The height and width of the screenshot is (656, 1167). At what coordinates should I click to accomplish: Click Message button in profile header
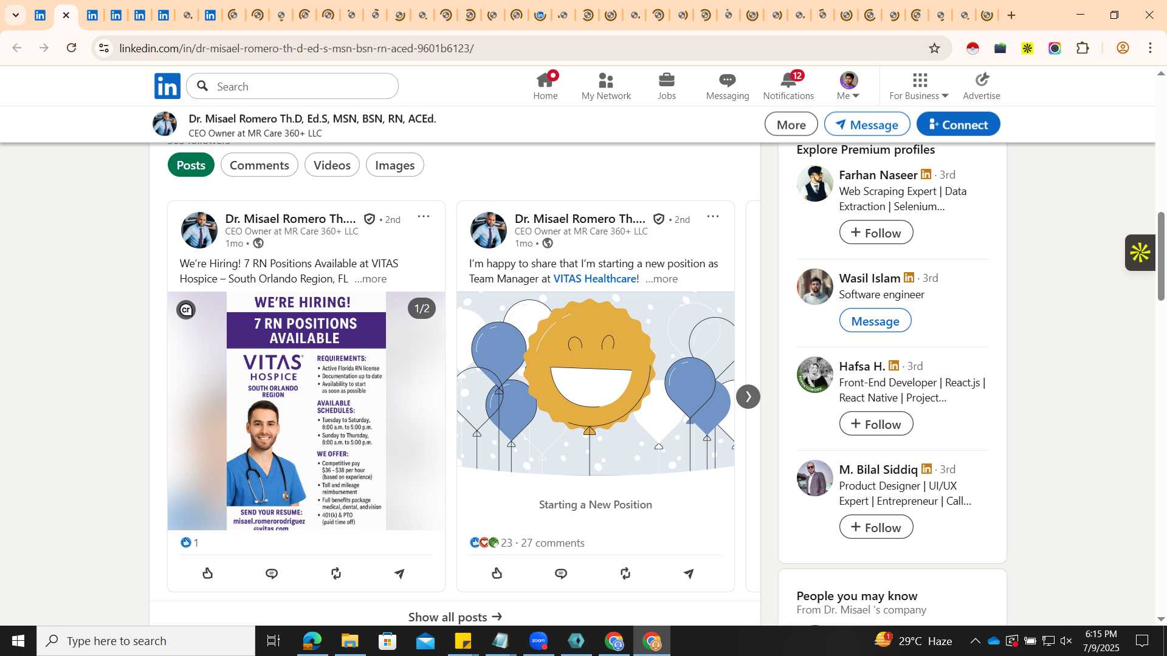click(867, 125)
